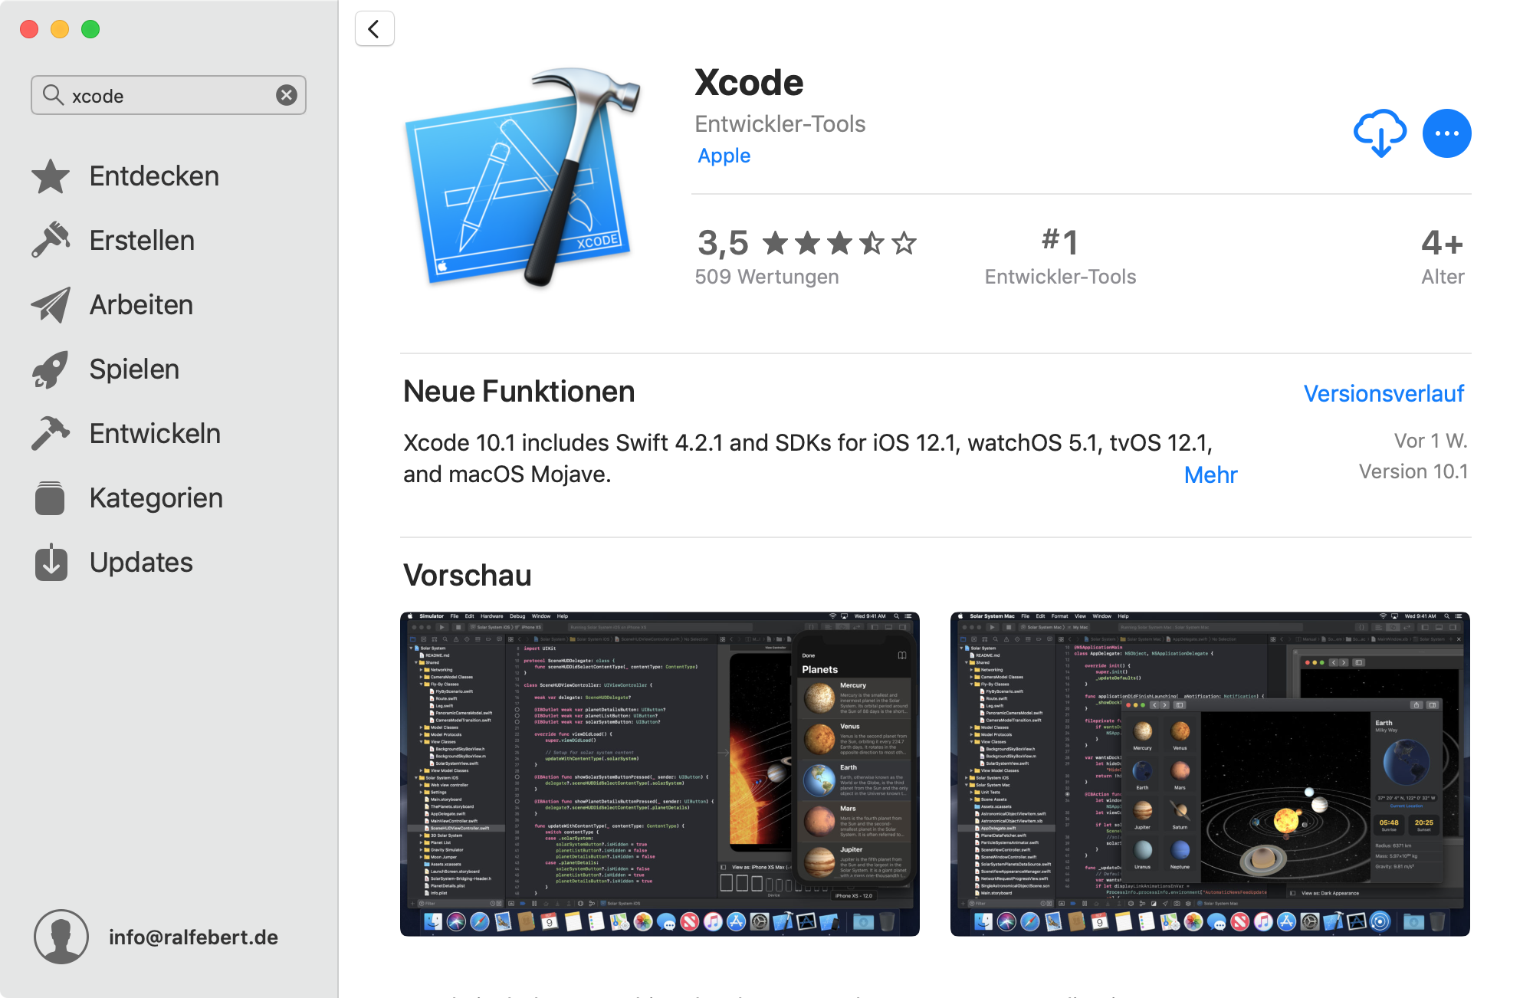The width and height of the screenshot is (1533, 998).
Task: Open the Solar System Mac preview screenshot
Action: click(x=1210, y=774)
